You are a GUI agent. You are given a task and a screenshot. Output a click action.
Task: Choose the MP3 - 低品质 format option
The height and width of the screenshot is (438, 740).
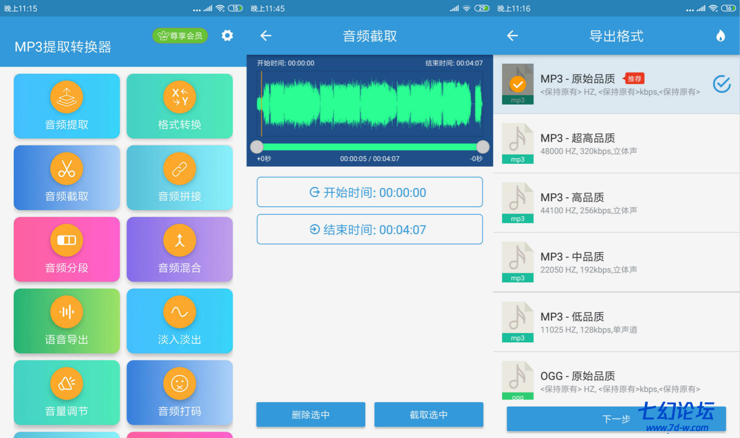point(616,322)
